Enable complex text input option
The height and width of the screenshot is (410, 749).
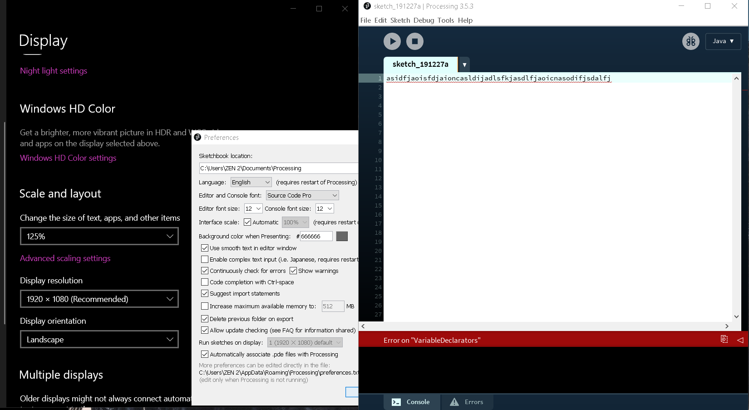[205, 259]
